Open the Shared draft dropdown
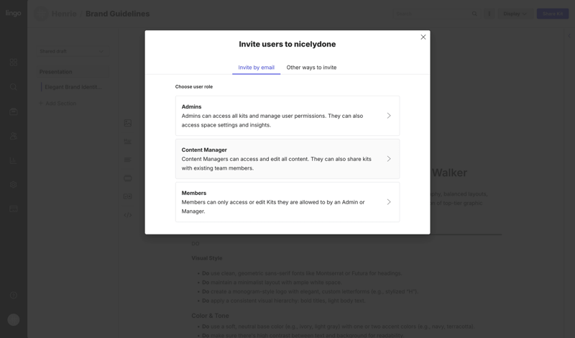This screenshot has height=338, width=575. click(x=71, y=51)
